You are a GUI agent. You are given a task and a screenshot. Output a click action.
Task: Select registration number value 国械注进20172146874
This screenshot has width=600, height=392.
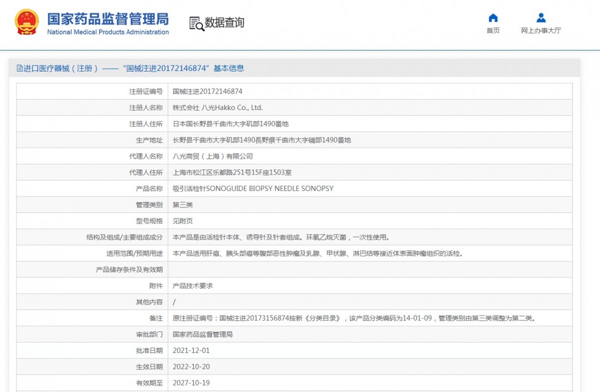[x=207, y=91]
